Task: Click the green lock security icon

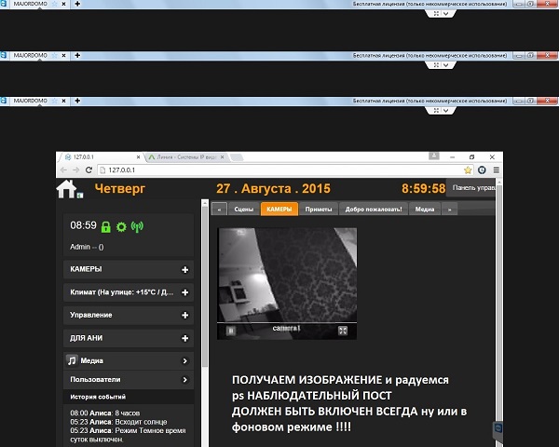Action: pos(105,226)
